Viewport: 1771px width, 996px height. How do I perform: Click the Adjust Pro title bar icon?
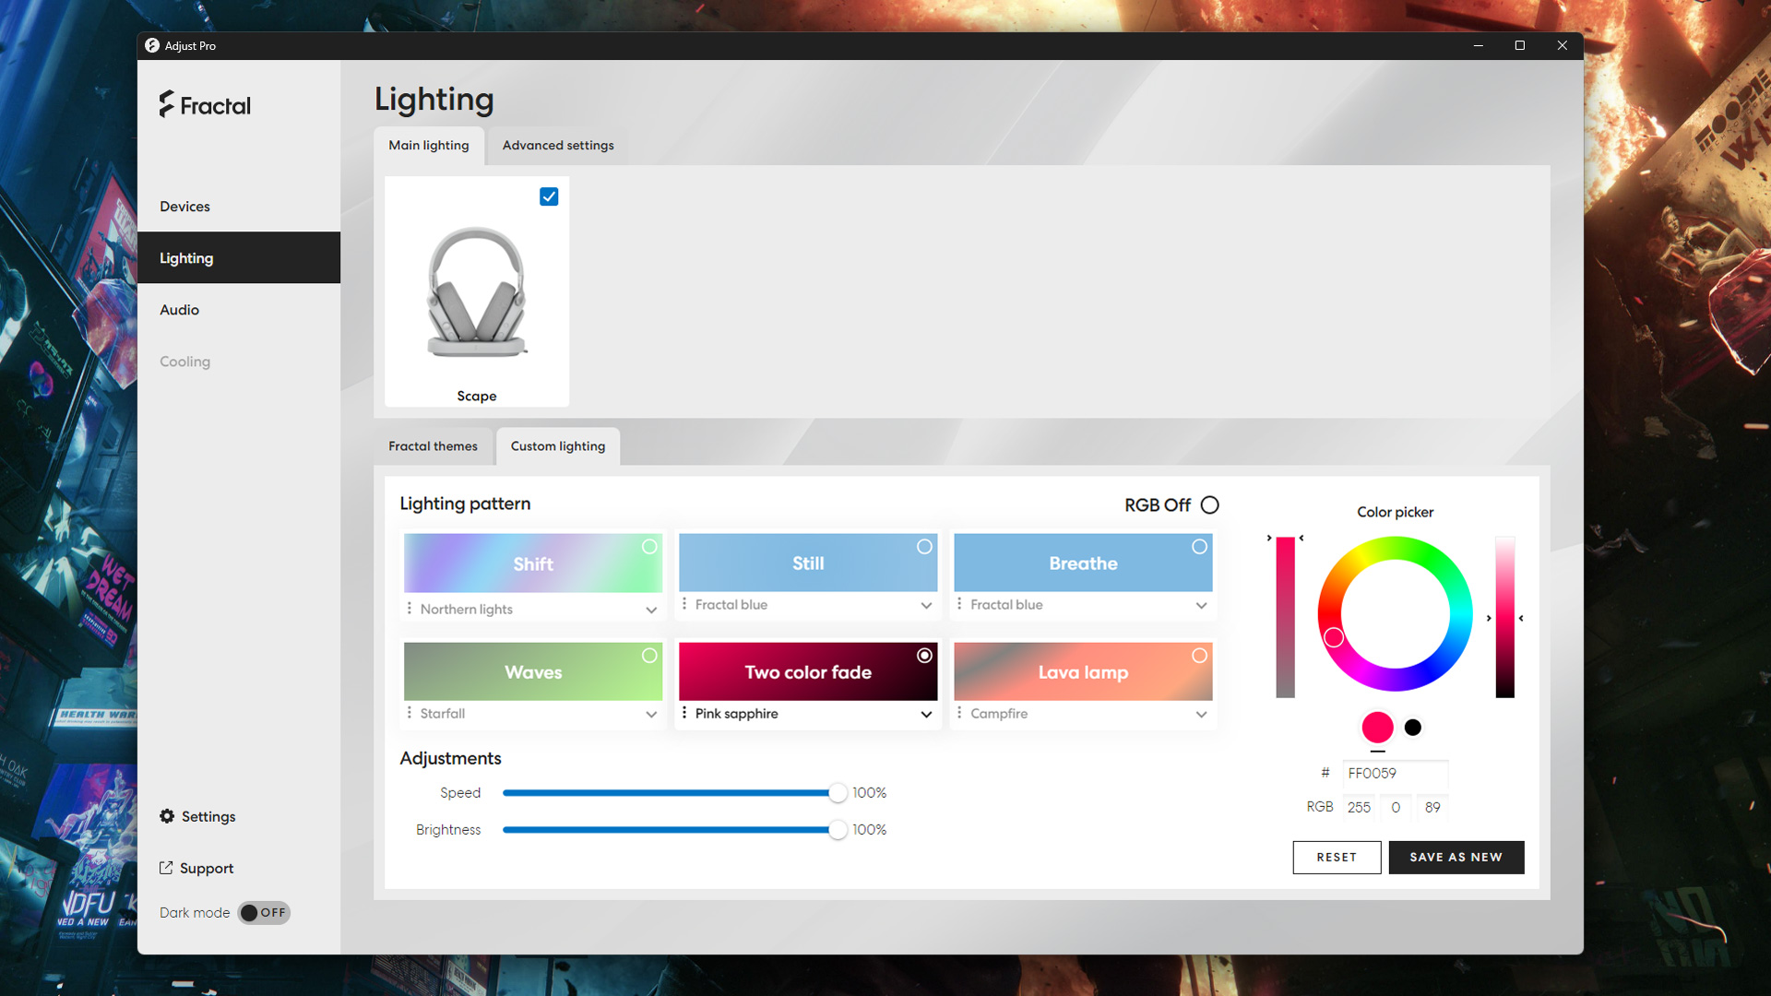point(152,45)
